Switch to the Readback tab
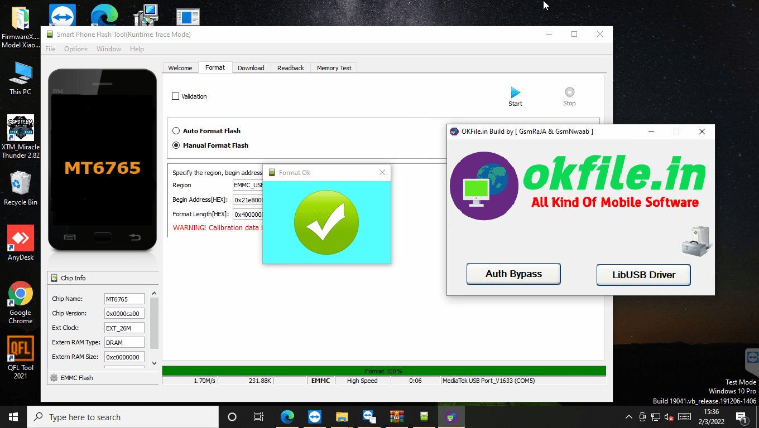This screenshot has height=428, width=759. coord(291,68)
